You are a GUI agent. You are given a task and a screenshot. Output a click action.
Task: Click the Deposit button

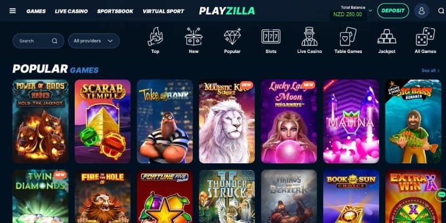[393, 11]
